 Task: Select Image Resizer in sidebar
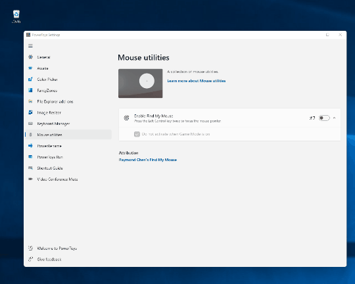(x=68, y=112)
